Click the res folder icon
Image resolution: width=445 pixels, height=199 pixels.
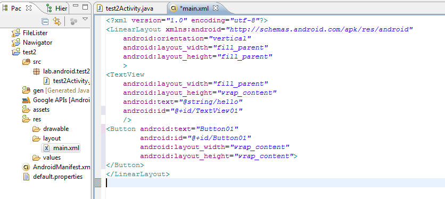[26, 119]
